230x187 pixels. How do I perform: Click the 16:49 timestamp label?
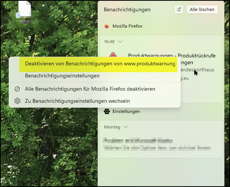[x=109, y=42]
